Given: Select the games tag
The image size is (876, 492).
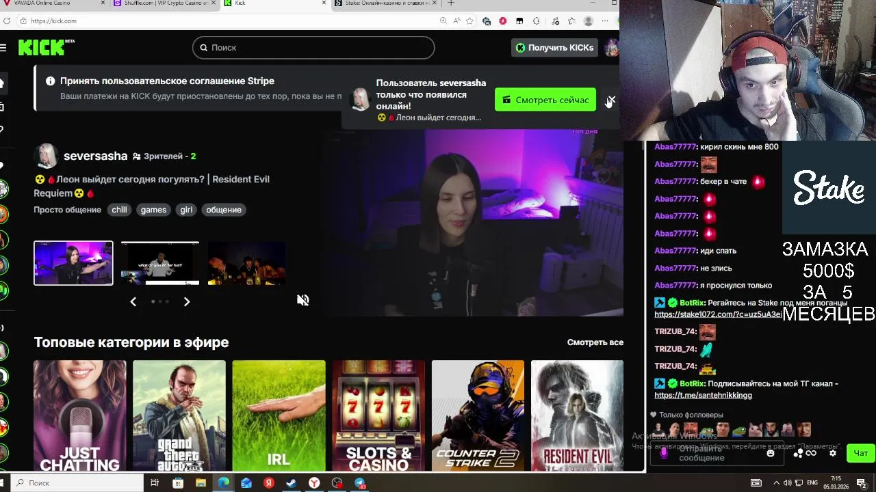Looking at the screenshot, I should point(153,210).
